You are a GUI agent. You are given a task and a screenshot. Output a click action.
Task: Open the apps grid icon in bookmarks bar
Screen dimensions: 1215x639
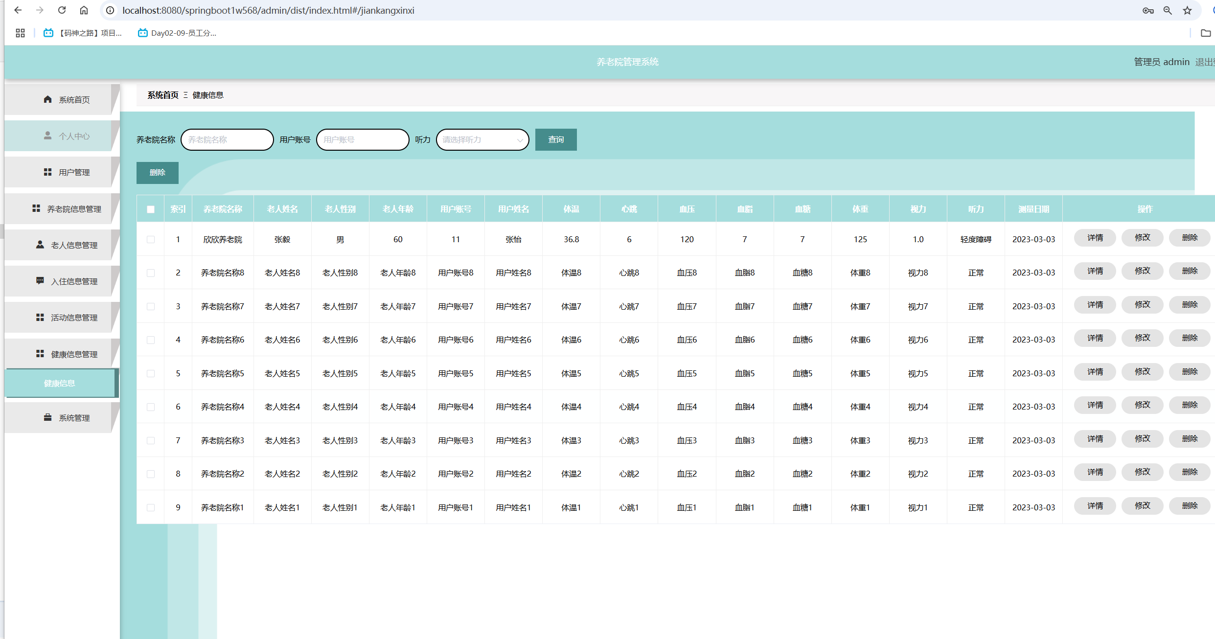[20, 33]
